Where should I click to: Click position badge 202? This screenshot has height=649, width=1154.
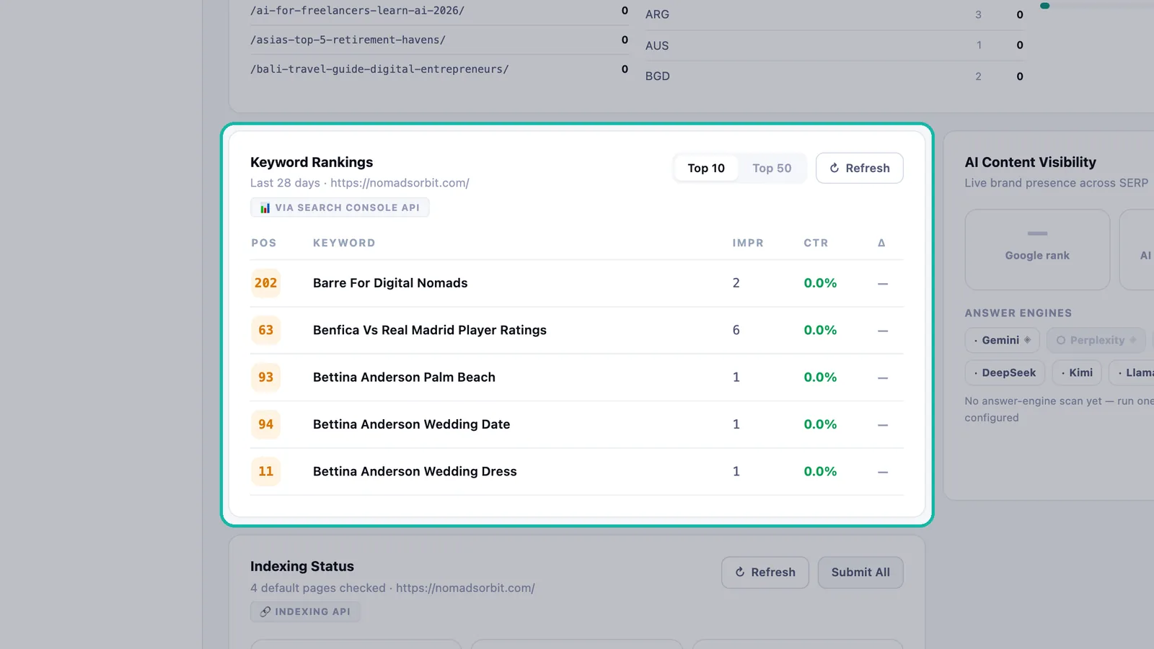265,283
